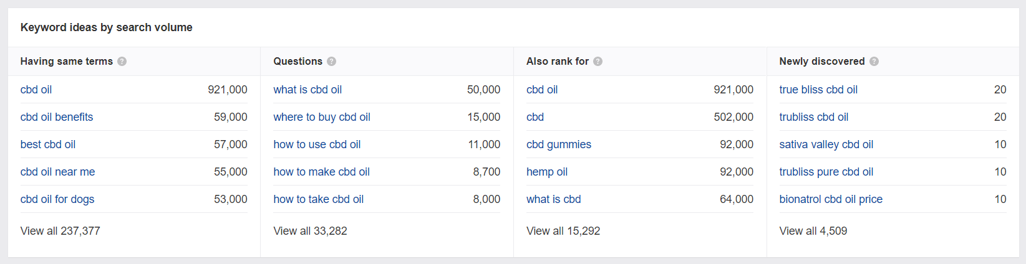Open 'best cbd oil' keyword link
1026x264 pixels.
pos(48,144)
